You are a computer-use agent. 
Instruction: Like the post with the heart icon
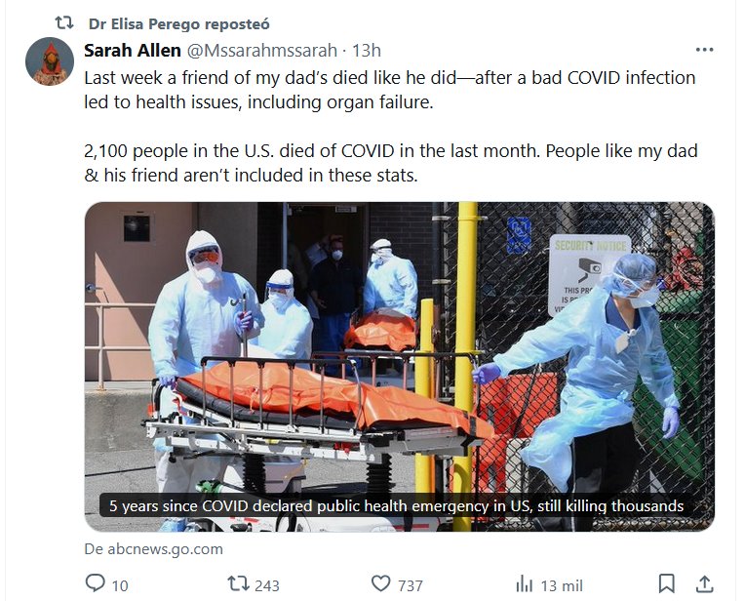click(x=380, y=583)
